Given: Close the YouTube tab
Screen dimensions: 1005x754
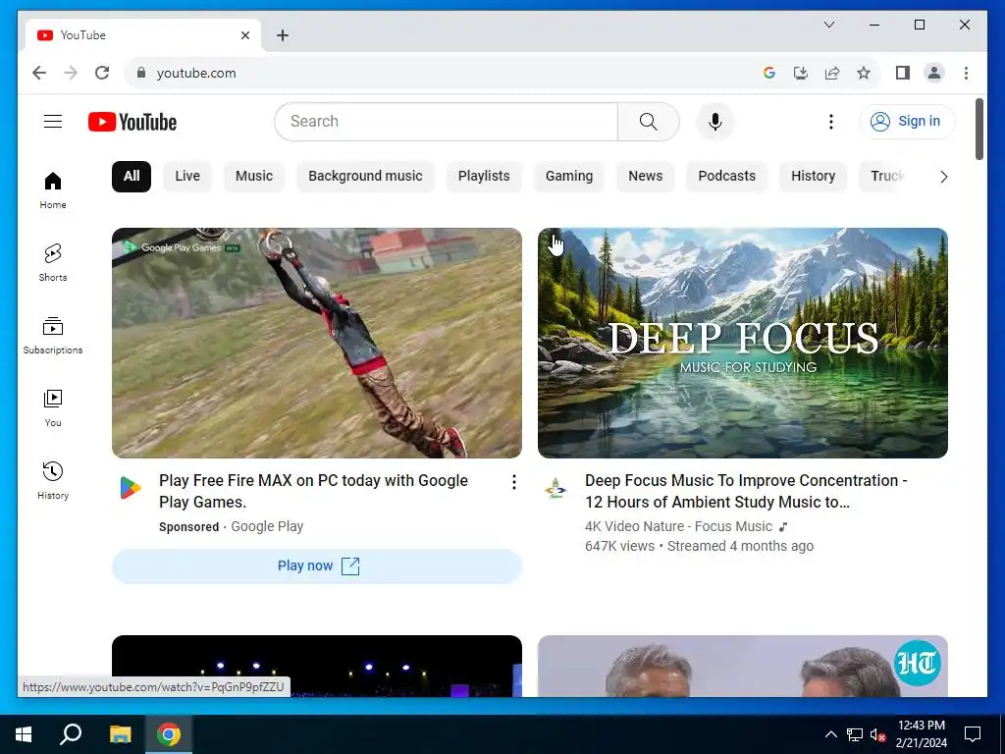Looking at the screenshot, I should [244, 35].
